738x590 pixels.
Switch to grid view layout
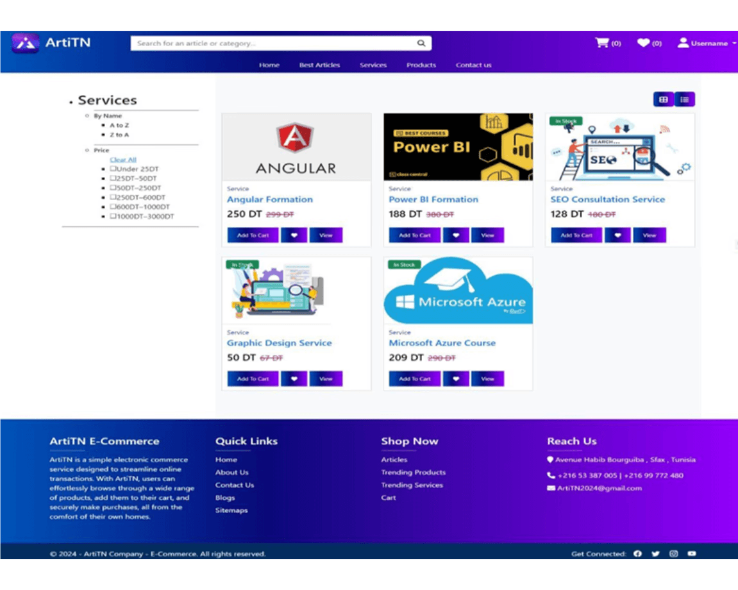pos(664,99)
